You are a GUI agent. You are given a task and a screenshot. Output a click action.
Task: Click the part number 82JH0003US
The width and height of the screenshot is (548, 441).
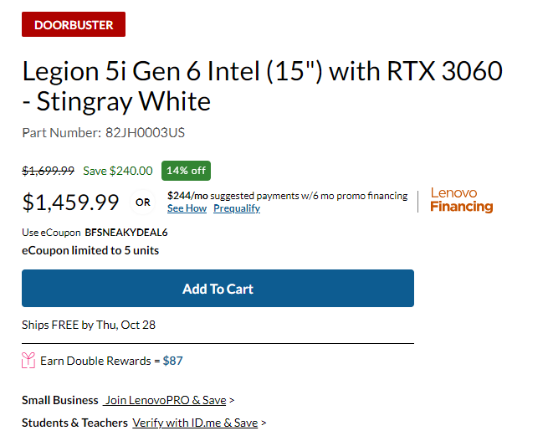point(145,133)
